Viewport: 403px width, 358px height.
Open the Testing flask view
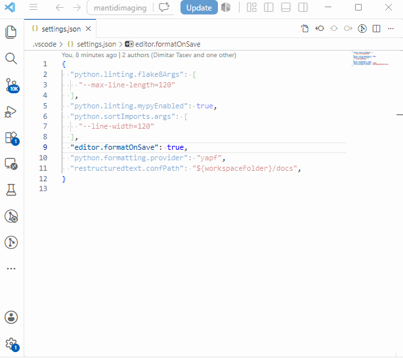pyautogui.click(x=11, y=190)
